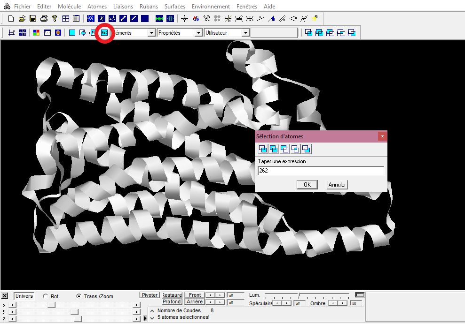Viewport: 465px width, 324px height.
Task: Click the New blank document icon
Action: 11,19
